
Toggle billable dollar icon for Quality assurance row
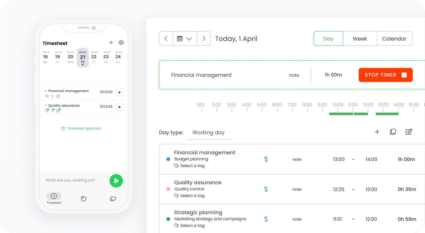pyautogui.click(x=266, y=189)
